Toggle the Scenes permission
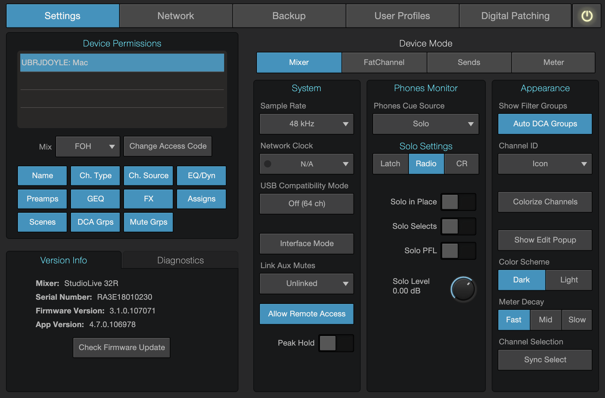 [x=42, y=222]
